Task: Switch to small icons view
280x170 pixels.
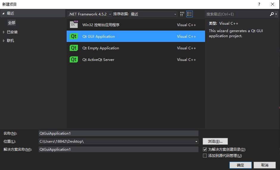Action: point(182,14)
